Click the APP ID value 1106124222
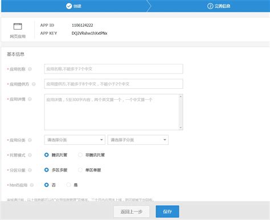The height and width of the screenshot is (220, 270). (83, 25)
